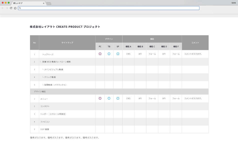The image size is (238, 149).
Task: Click the 機能 A sub-header
Action: pyautogui.click(x=128, y=46)
